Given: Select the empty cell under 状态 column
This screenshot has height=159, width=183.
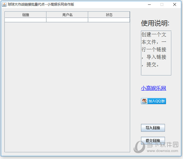Looking at the screenshot, I should pyautogui.click(x=109, y=20).
